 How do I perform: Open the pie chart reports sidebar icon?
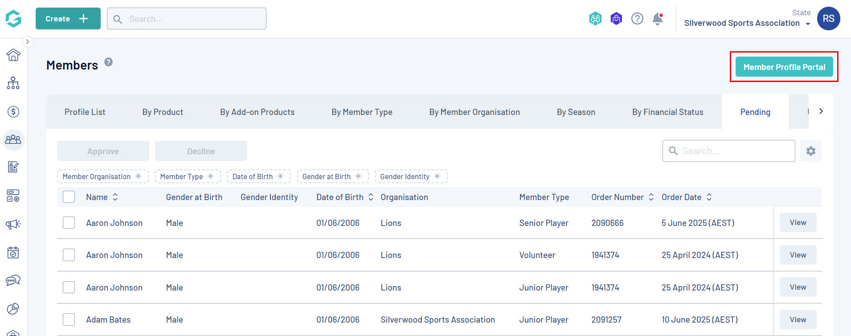[13, 308]
